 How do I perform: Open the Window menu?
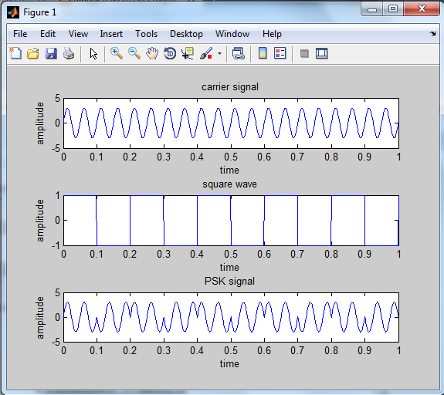click(232, 34)
